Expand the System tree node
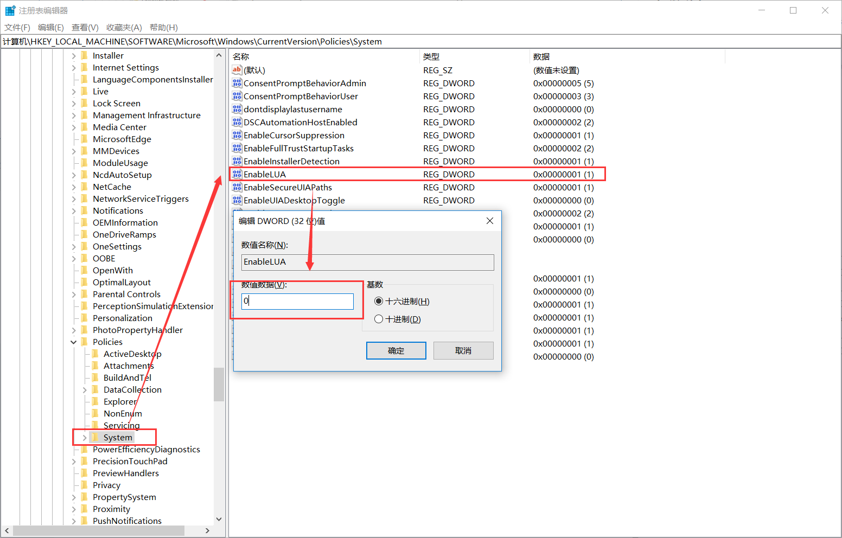This screenshot has width=842, height=538. point(84,437)
